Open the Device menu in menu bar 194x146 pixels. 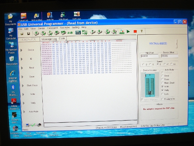[41, 28]
